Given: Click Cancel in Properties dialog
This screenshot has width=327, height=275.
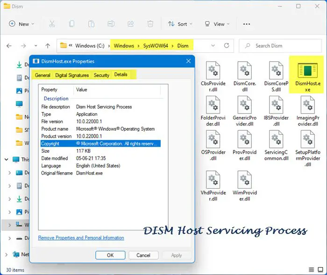Looking at the screenshot, I should [143, 255].
